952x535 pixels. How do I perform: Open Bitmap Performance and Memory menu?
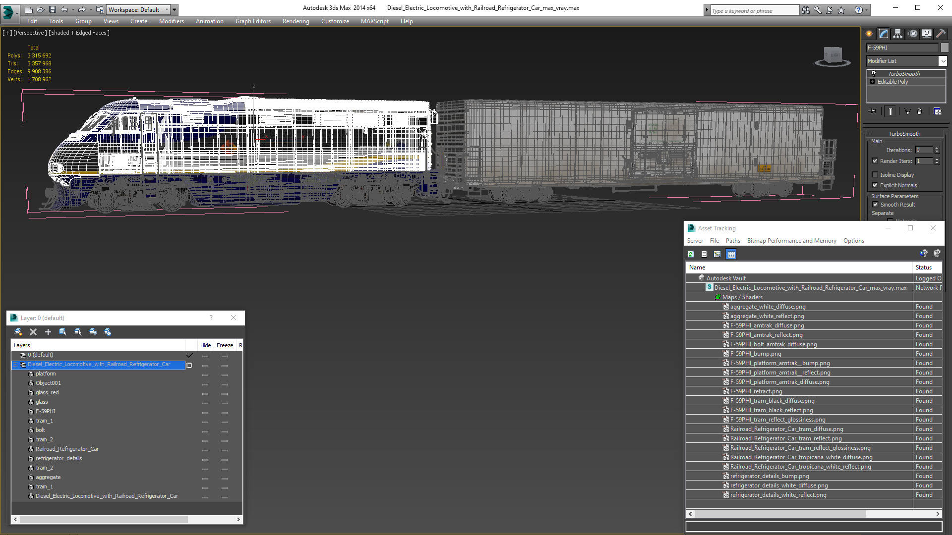(x=791, y=241)
